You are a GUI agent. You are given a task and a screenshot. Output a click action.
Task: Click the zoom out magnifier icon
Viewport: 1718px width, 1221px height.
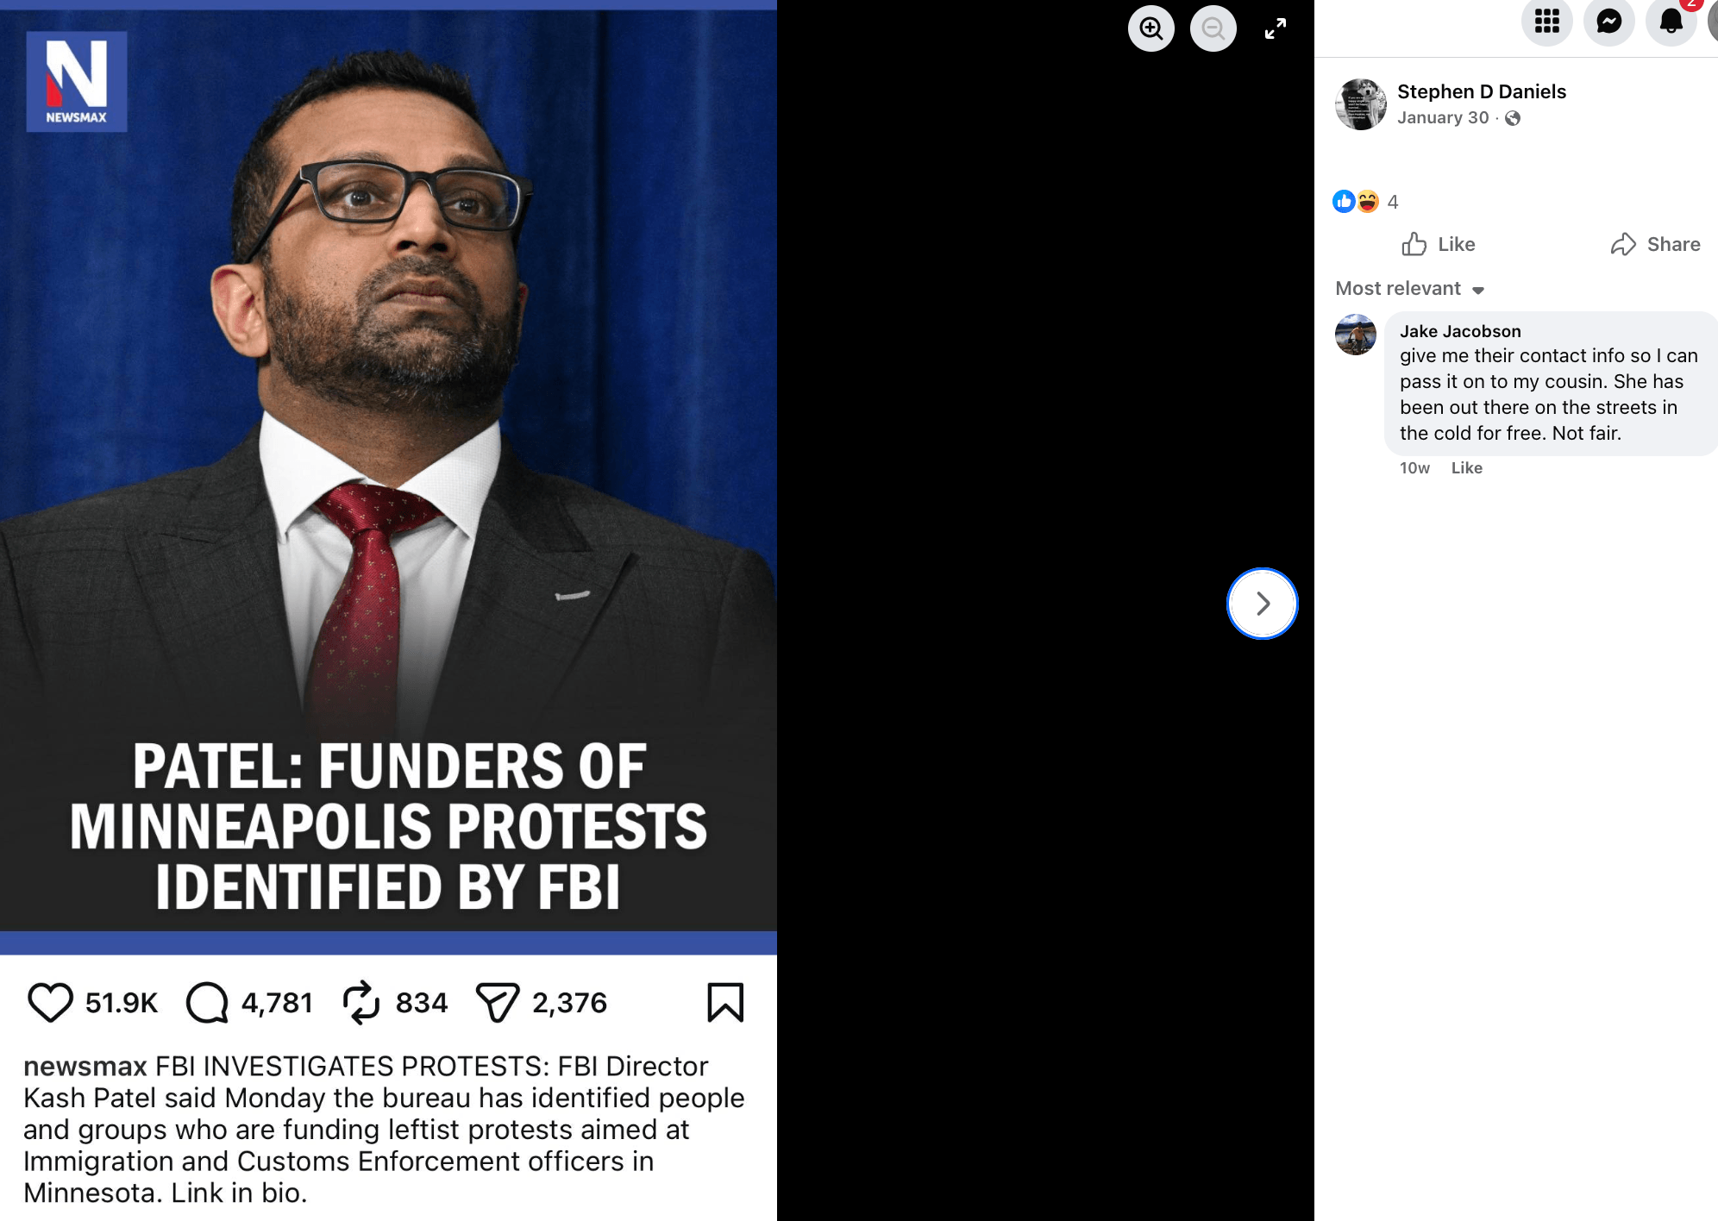click(x=1213, y=28)
